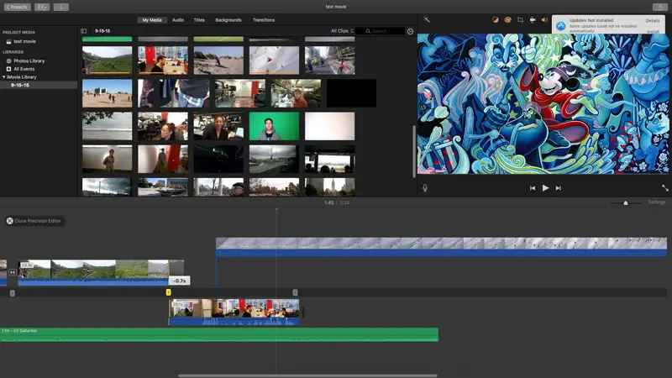Click the voiceover microphone icon
Viewport: 672px width, 378px height.
click(x=425, y=187)
